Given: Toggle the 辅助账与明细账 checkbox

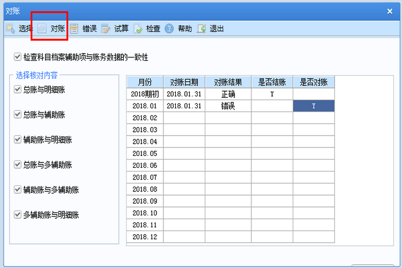Looking at the screenshot, I should [18, 139].
